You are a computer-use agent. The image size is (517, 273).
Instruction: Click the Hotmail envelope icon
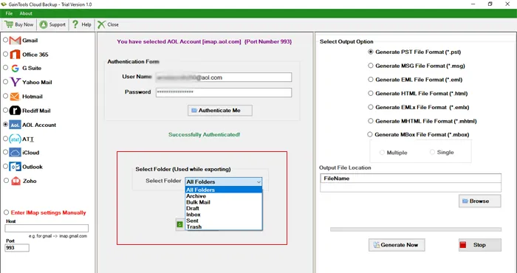click(x=15, y=97)
